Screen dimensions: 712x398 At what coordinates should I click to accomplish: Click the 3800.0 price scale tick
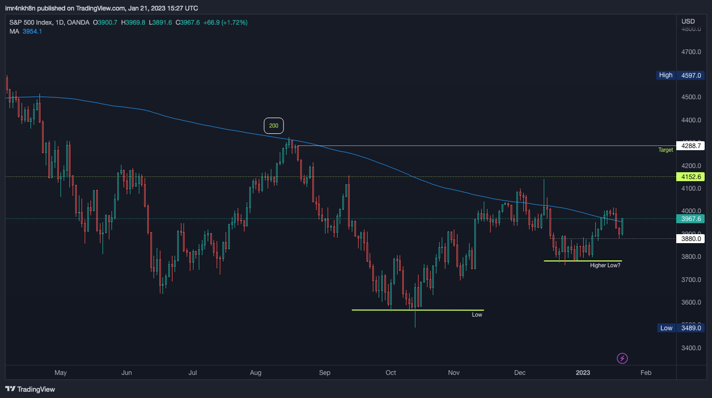click(692, 257)
